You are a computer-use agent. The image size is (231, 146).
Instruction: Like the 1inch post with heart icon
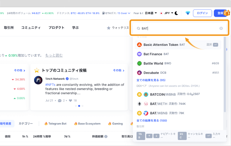click(x=70, y=101)
